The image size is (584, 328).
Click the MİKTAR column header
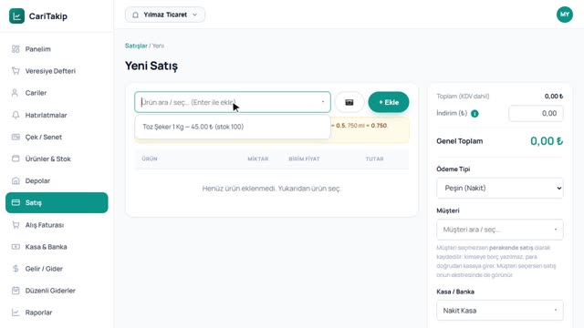click(257, 159)
